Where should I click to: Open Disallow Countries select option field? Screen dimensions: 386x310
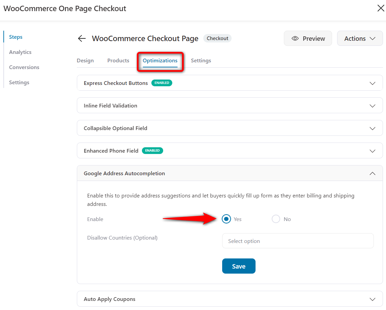click(x=298, y=241)
